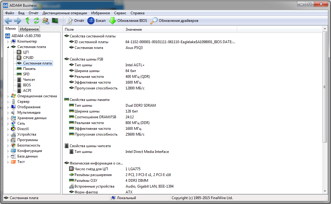Screen dimensions: 331x204
Task: Click the vertical scrollbar thumb
Action: coord(325,87)
